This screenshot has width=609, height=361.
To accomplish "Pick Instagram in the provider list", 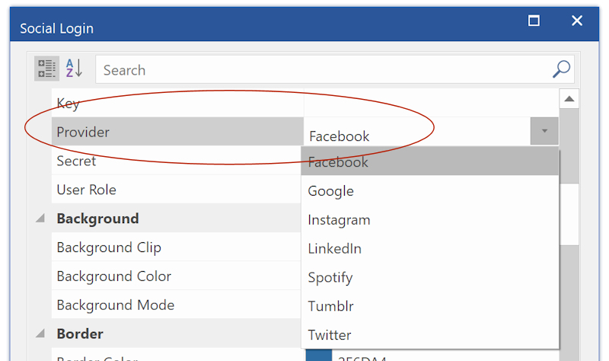I will (430, 219).
